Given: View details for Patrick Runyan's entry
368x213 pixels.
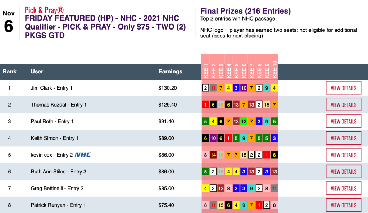Looking at the screenshot, I should click(x=343, y=205).
